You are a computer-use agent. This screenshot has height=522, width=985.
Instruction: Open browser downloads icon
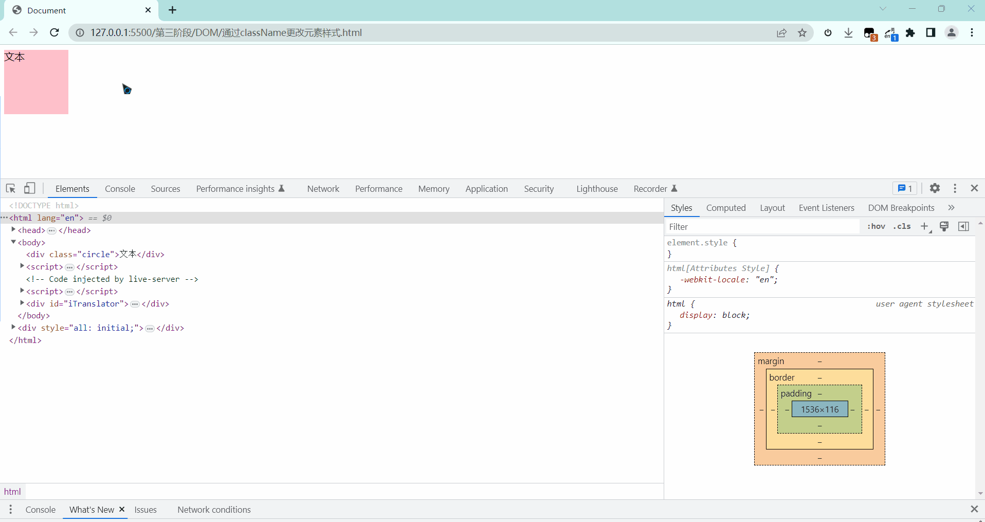click(848, 33)
